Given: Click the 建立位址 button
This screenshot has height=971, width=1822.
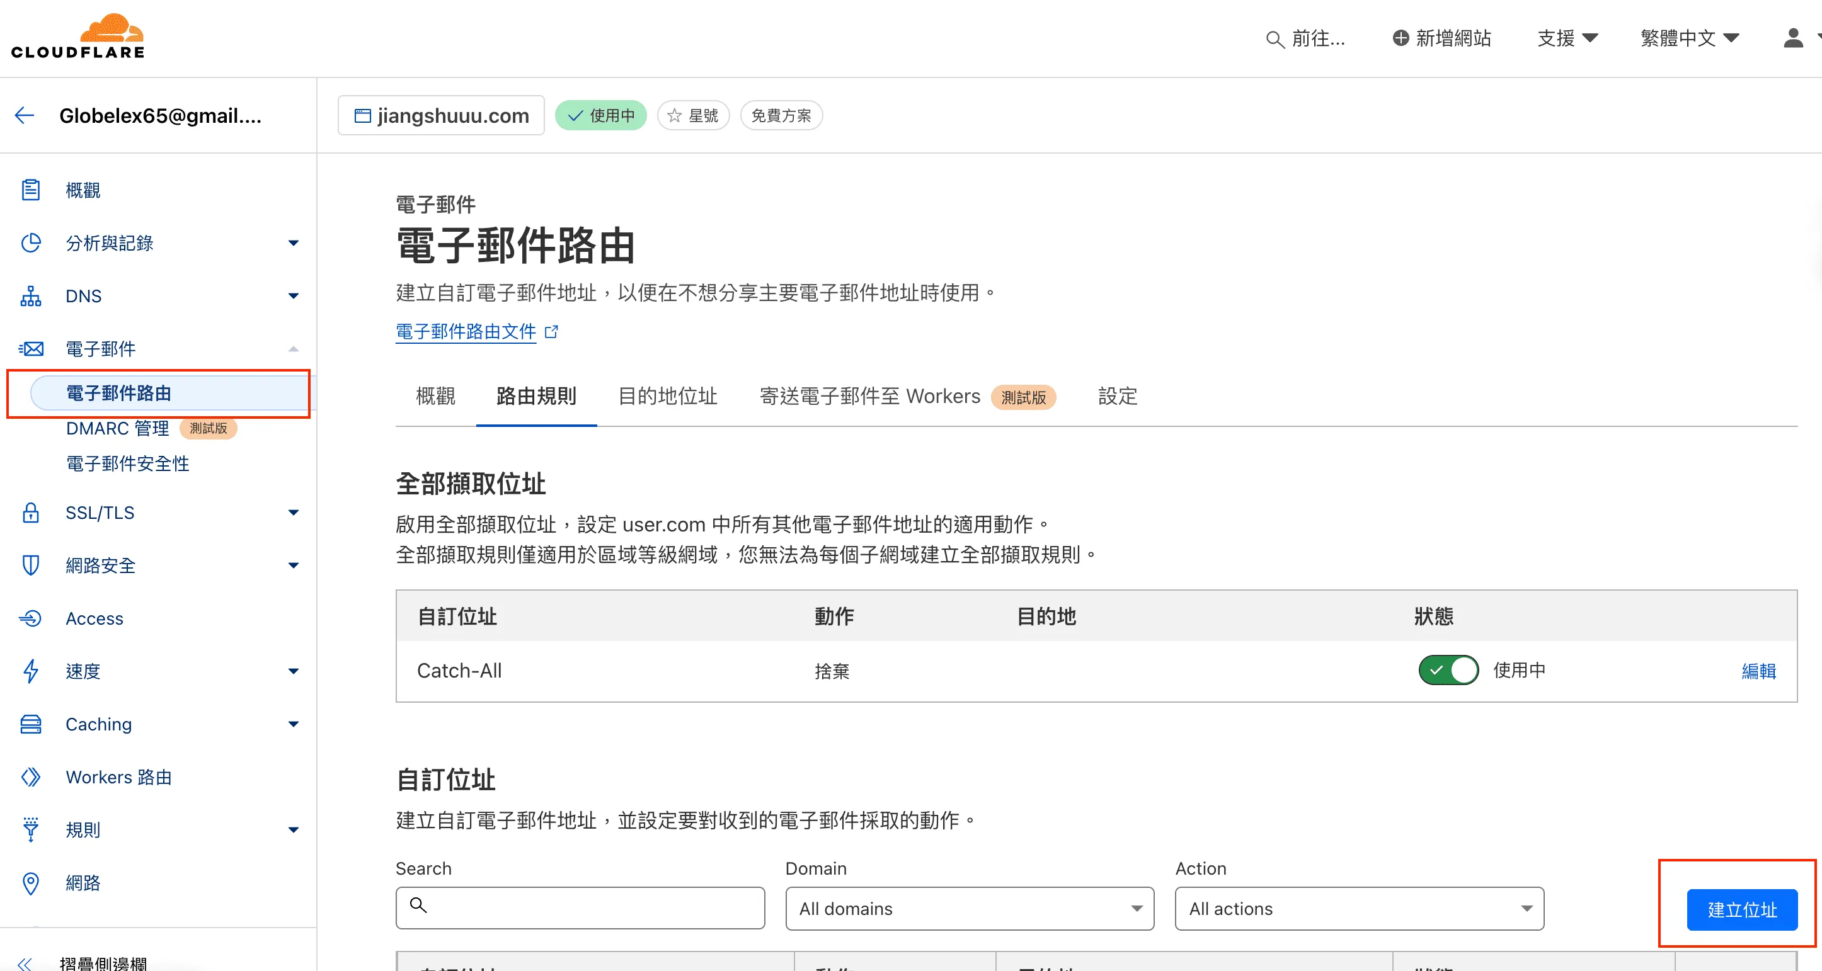Looking at the screenshot, I should point(1742,909).
